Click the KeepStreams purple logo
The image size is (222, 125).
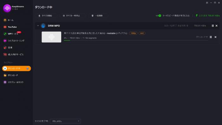tap(7, 8)
